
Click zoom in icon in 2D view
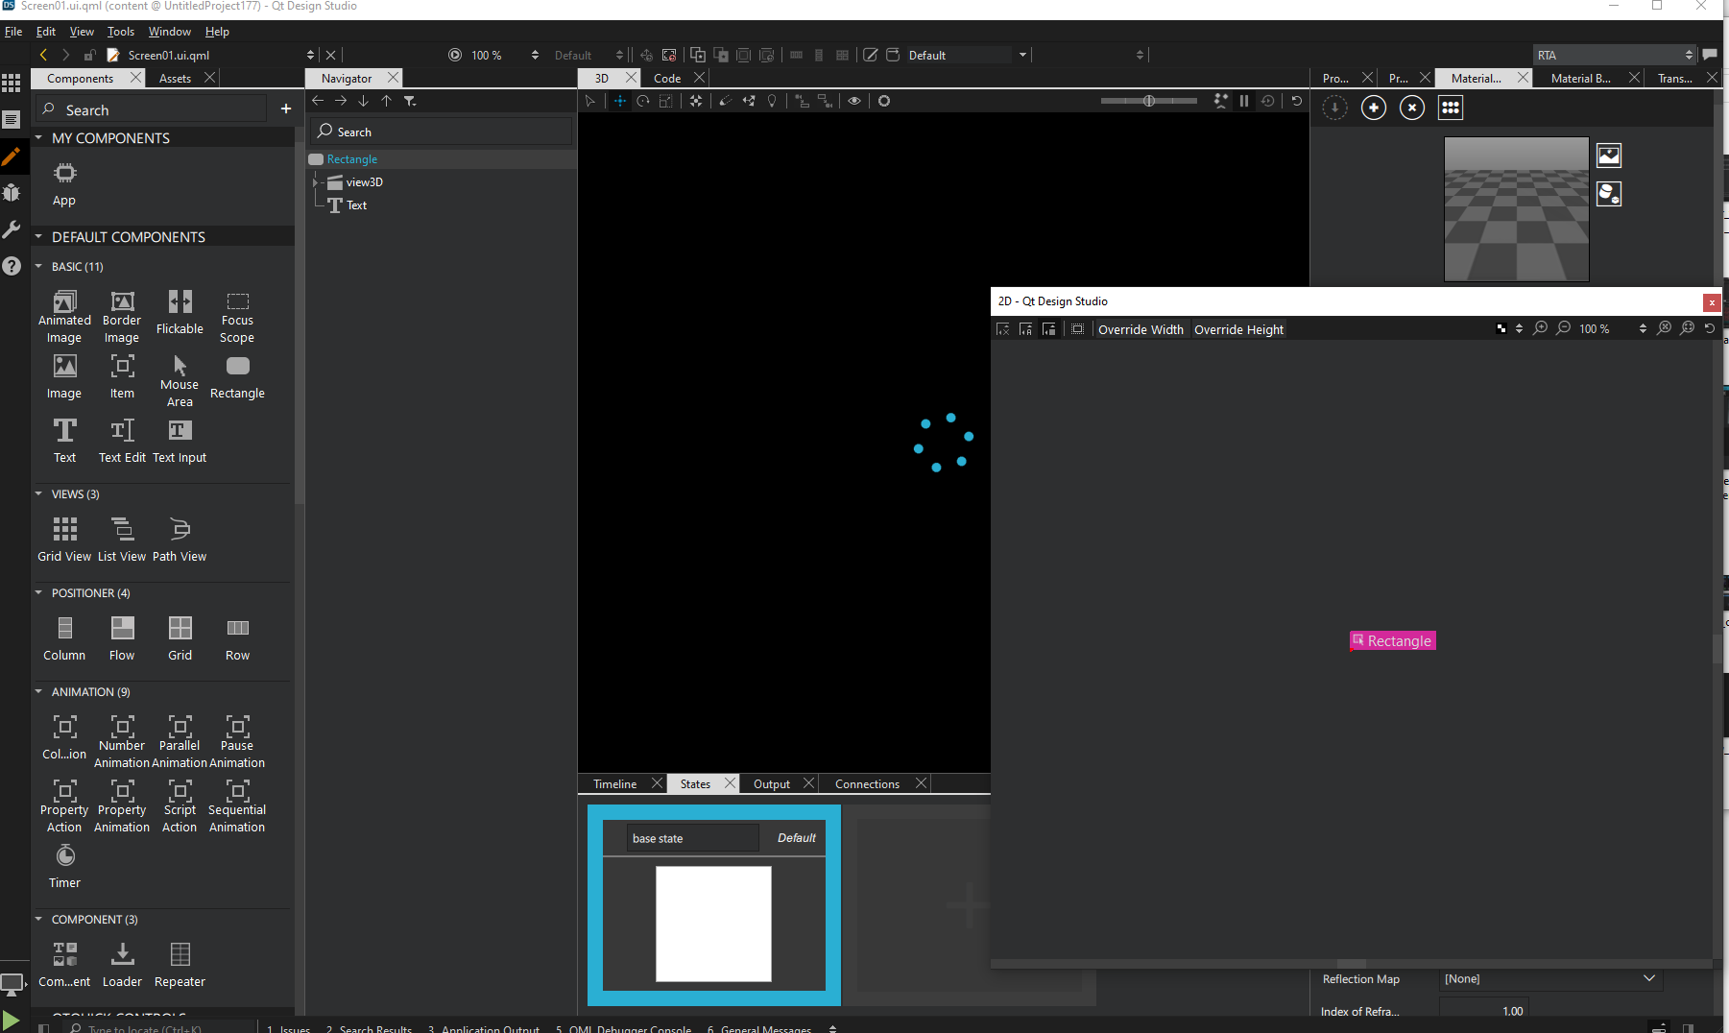[1541, 328]
